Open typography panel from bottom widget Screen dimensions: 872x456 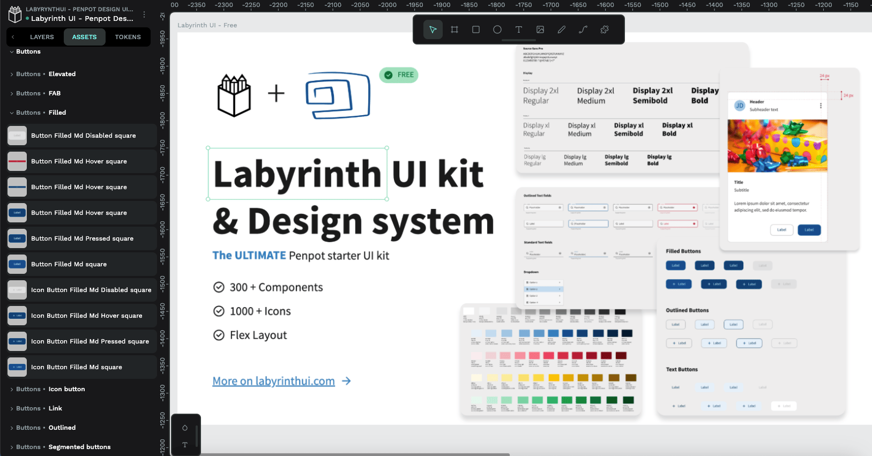pyautogui.click(x=185, y=445)
